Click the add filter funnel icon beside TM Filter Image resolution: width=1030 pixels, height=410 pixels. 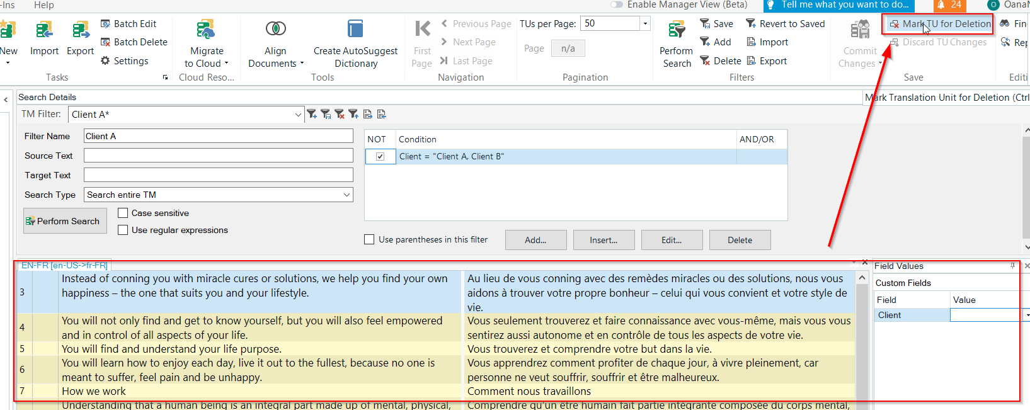(311, 114)
